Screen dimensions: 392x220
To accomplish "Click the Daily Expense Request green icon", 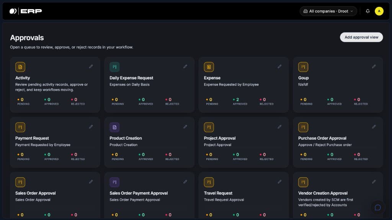I will pyautogui.click(x=114, y=67).
